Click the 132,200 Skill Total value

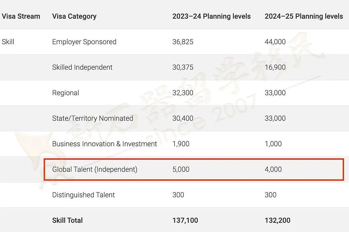click(x=277, y=220)
